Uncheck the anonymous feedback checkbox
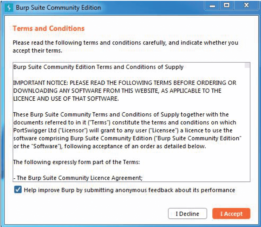The image size is (261, 227). (x=18, y=190)
